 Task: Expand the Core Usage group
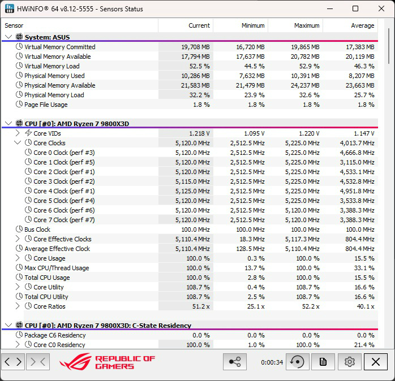click(18, 258)
